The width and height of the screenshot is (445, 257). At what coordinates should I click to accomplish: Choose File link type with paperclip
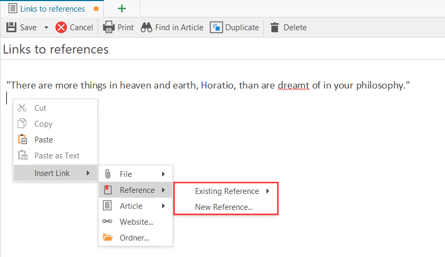tap(126, 174)
